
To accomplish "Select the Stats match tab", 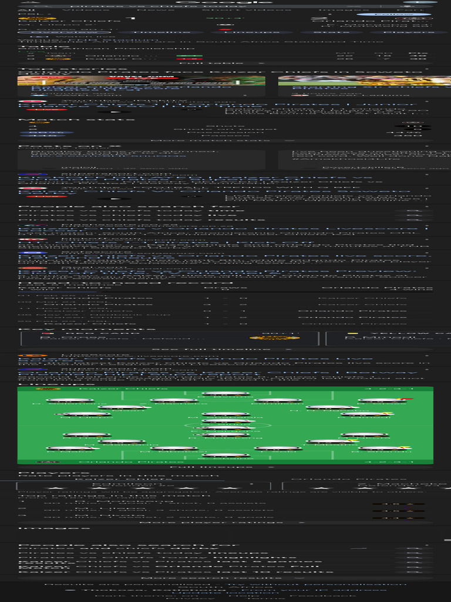I will (331, 32).
